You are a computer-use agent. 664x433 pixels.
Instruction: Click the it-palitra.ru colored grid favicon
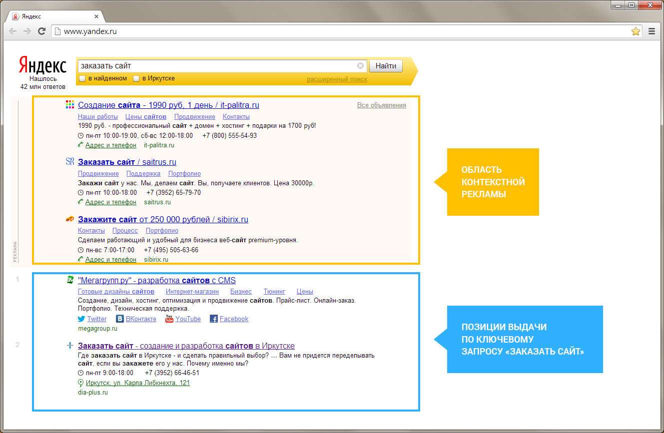click(x=70, y=104)
